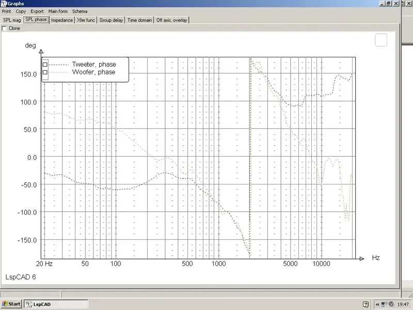The image size is (413, 310).
Task: Restore the Graphs window size
Action: (389, 4)
